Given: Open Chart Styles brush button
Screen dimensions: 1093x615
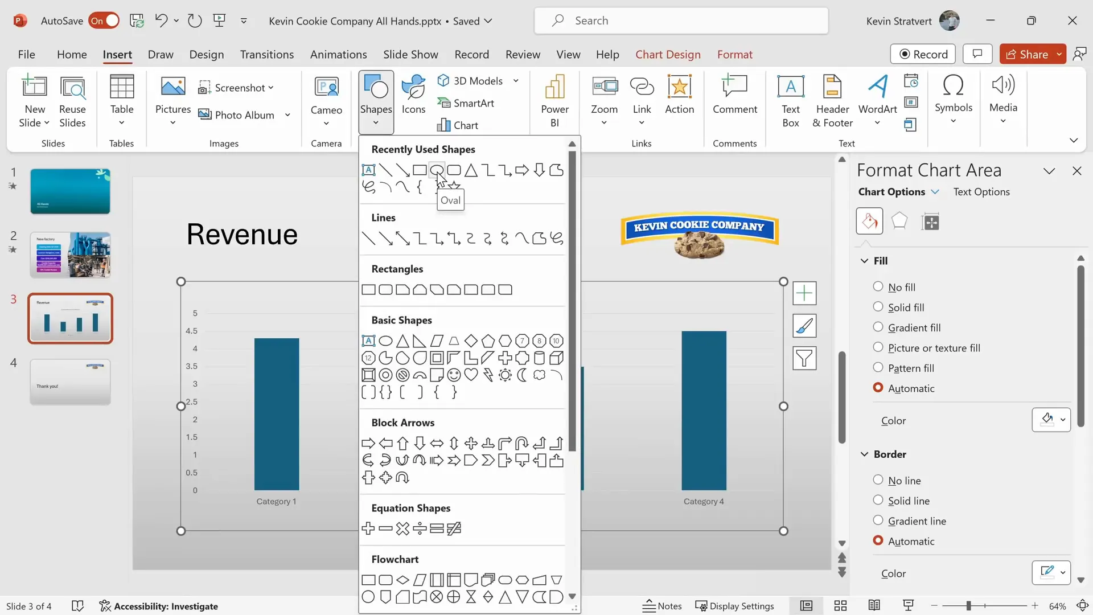Looking at the screenshot, I should [x=804, y=326].
